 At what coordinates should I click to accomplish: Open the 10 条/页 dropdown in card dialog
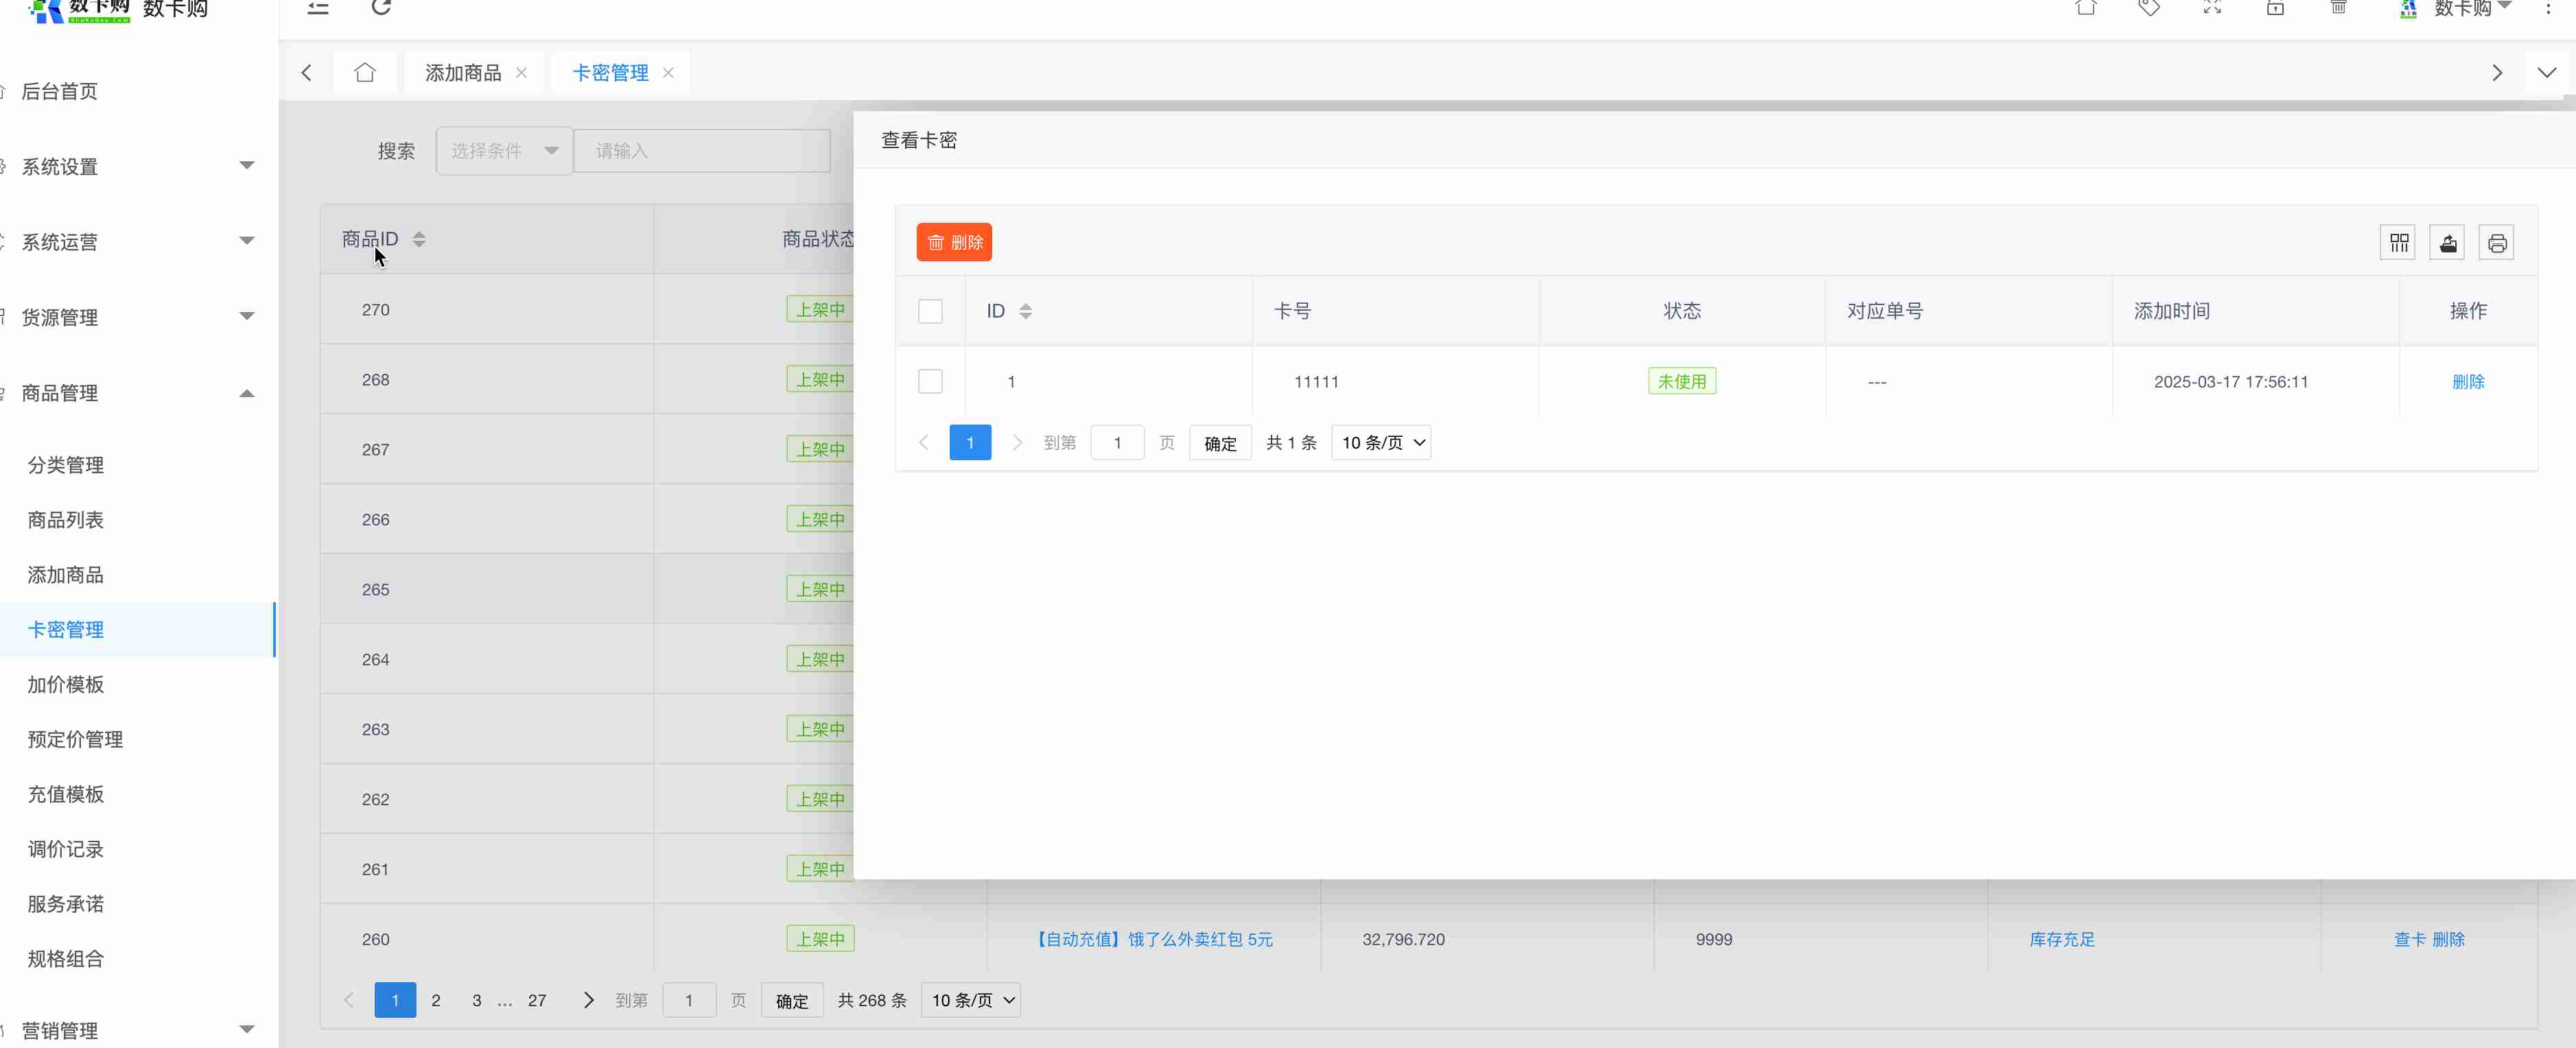pos(1381,442)
